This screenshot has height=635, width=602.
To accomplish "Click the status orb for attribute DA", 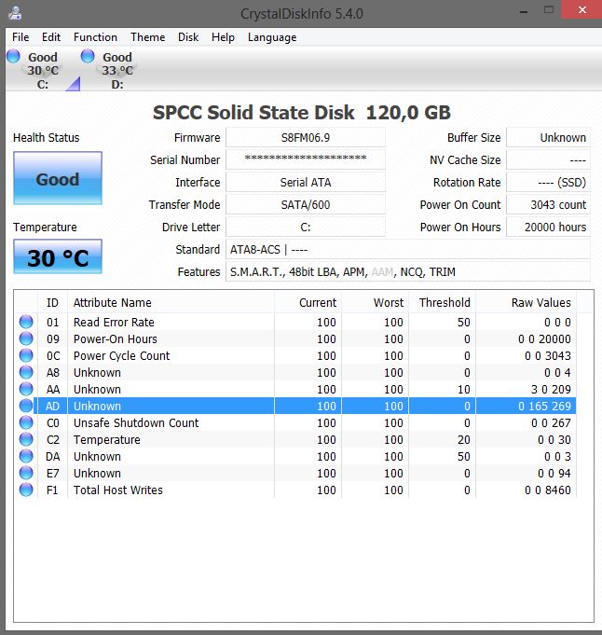I will click(26, 456).
